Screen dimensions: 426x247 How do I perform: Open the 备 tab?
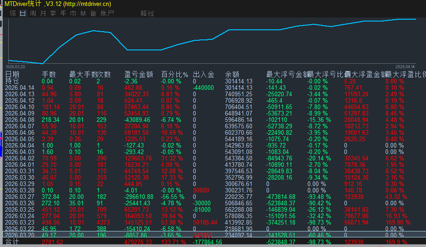point(93,13)
